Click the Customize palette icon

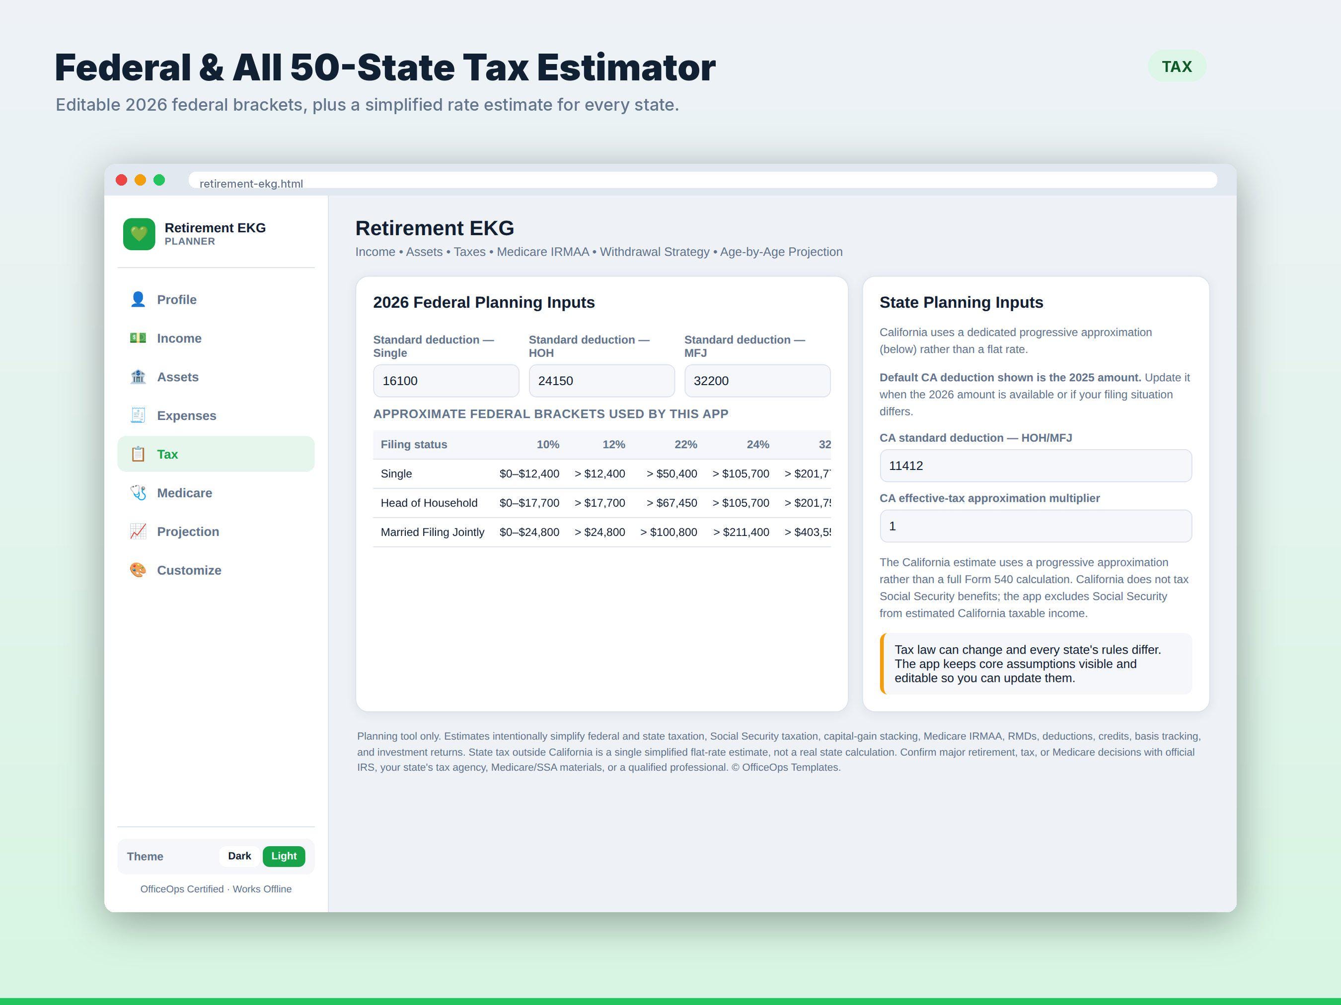click(x=138, y=570)
